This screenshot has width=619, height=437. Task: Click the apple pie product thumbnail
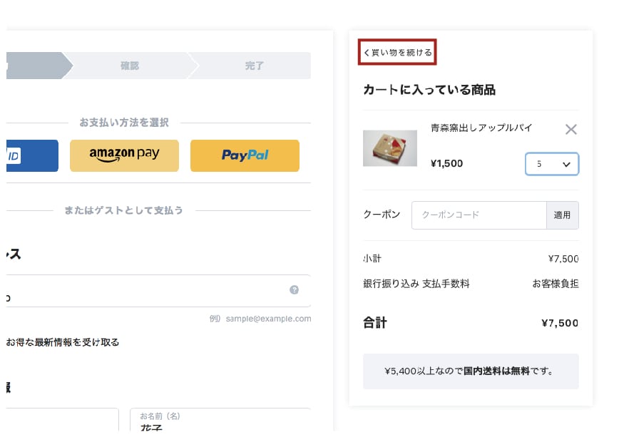coord(390,148)
